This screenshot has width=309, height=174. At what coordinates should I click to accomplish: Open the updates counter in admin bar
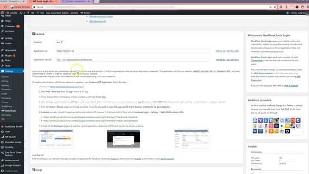[22, 13]
